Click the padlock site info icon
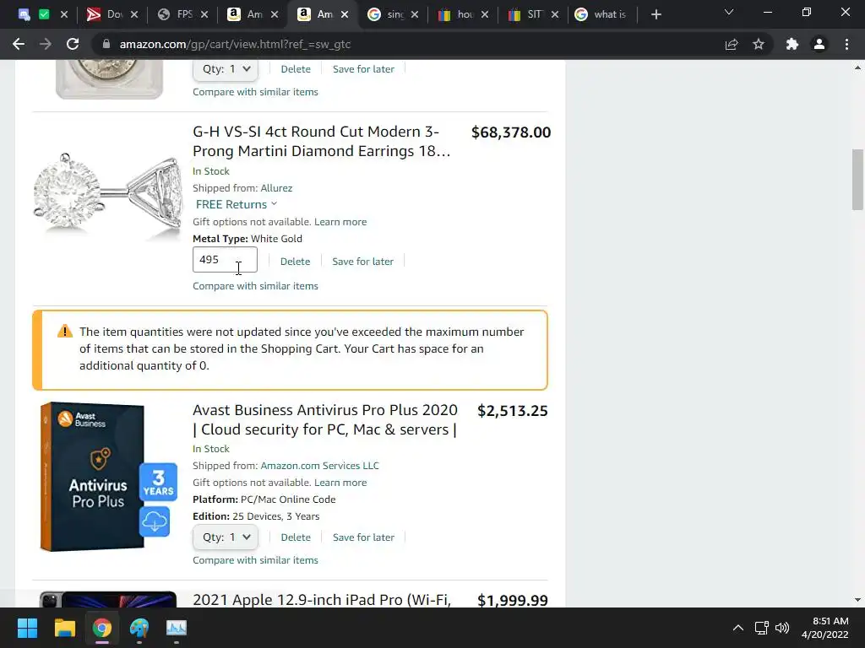 point(106,44)
